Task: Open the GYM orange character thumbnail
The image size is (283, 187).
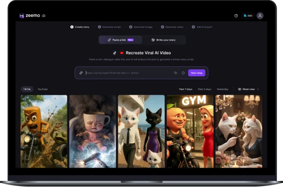Action: (x=190, y=131)
